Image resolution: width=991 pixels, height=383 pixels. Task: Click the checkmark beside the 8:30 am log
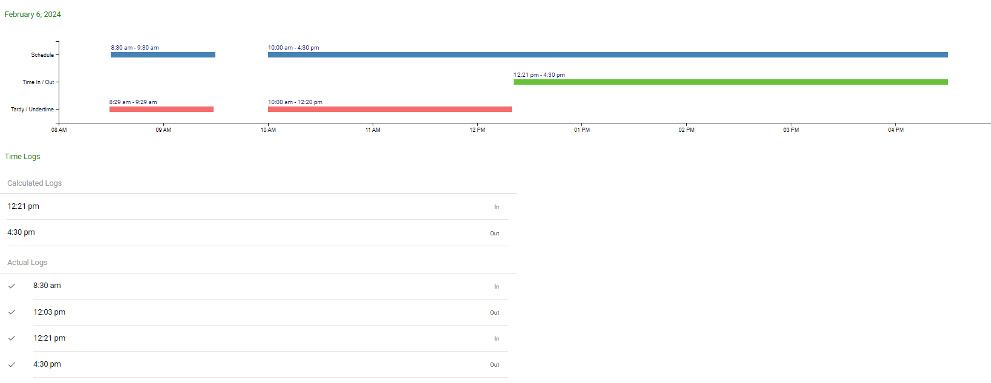point(11,286)
